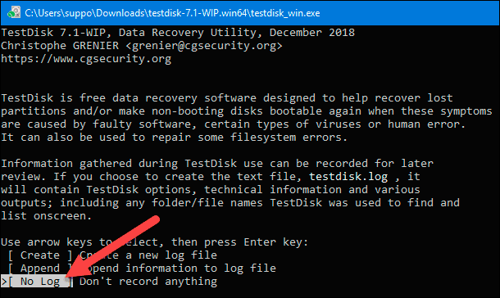Click the Christophe GRENIER author name
500x298 pixels.
(60, 46)
